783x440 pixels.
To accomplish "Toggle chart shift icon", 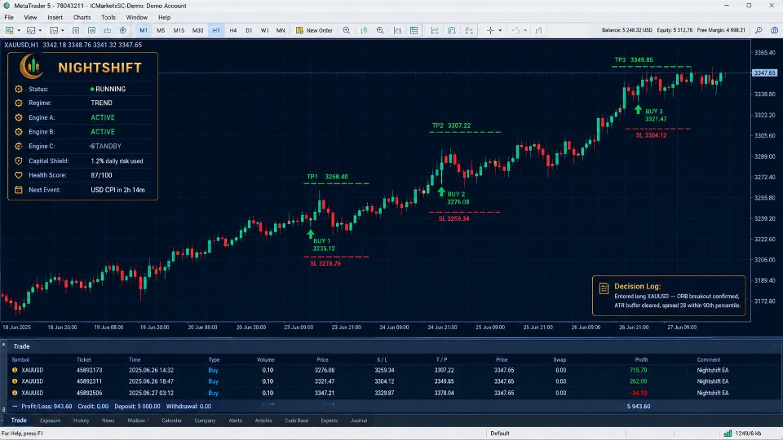I will coord(397,30).
